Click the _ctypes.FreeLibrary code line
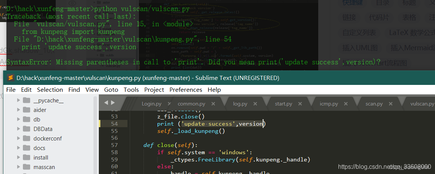Screen dimensions: 435x174 pyautogui.click(x=240, y=160)
